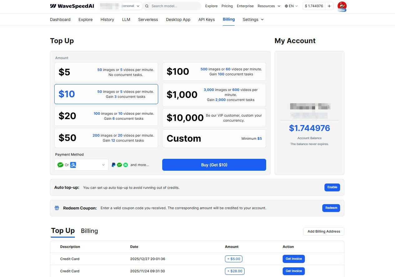
Task: Click the plus button beside the balance
Action: [329, 6]
